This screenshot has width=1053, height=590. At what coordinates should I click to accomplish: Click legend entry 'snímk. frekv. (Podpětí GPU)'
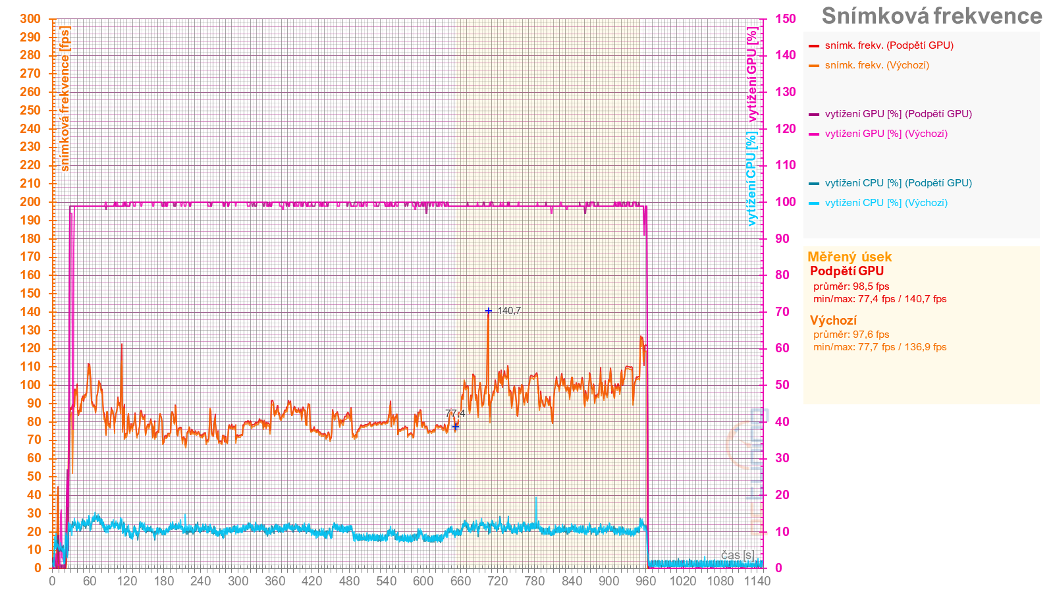[x=889, y=45]
